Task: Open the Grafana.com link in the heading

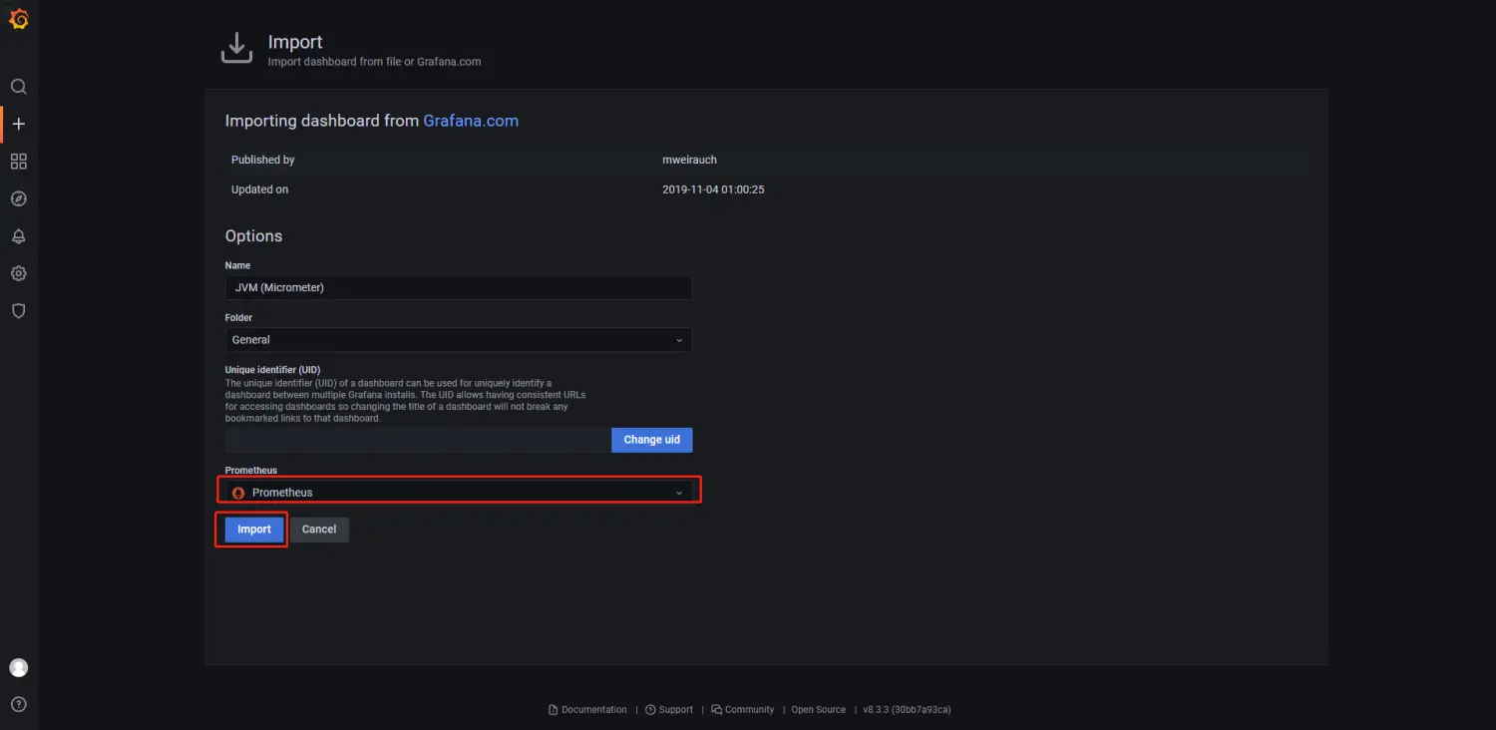Action: pyautogui.click(x=471, y=121)
